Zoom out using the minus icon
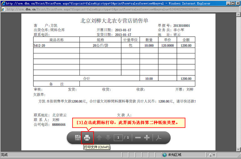241x159 pixels. [138, 138]
